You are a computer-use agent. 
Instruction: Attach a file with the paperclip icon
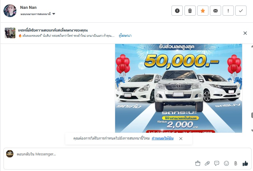[207, 163]
